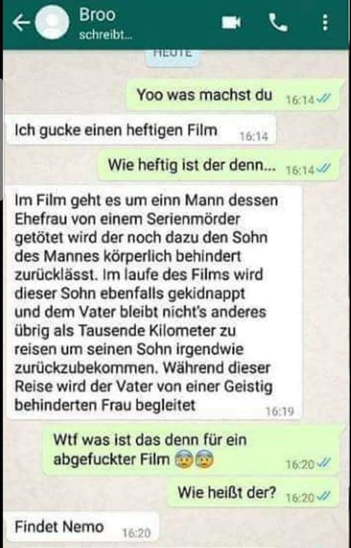Select 'Yoo was machst du' message

coord(233,95)
